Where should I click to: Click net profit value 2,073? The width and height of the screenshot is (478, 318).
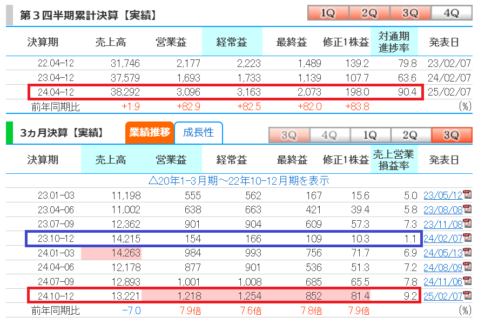(x=309, y=92)
